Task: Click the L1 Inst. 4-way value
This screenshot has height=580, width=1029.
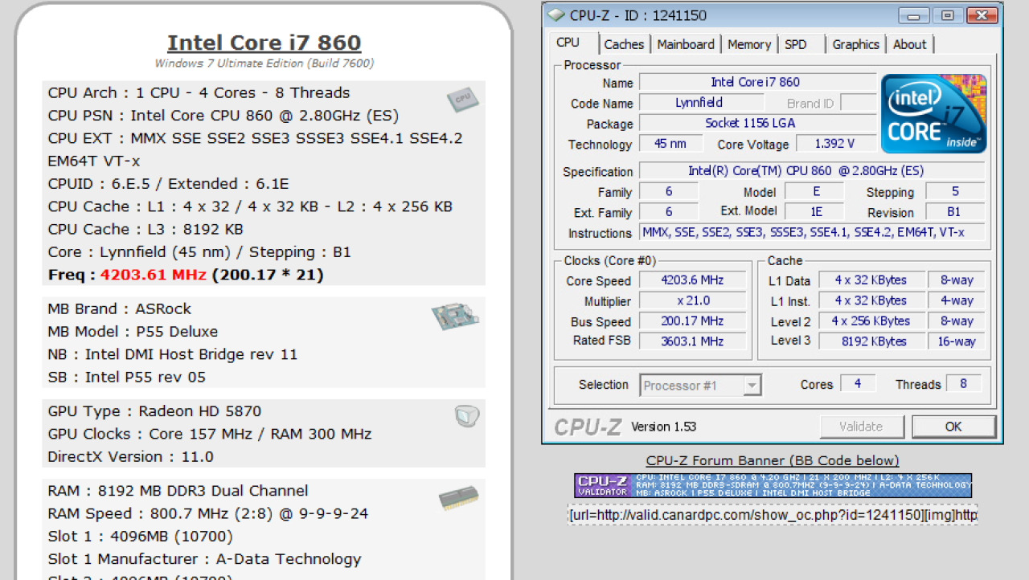Action: [957, 300]
